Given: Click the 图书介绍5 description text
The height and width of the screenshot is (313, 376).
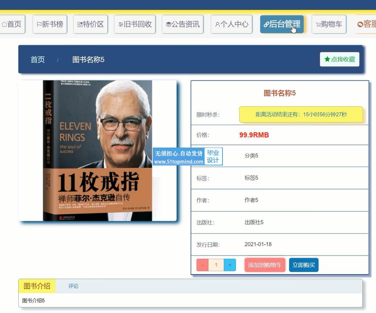Looking at the screenshot, I should [33, 300].
